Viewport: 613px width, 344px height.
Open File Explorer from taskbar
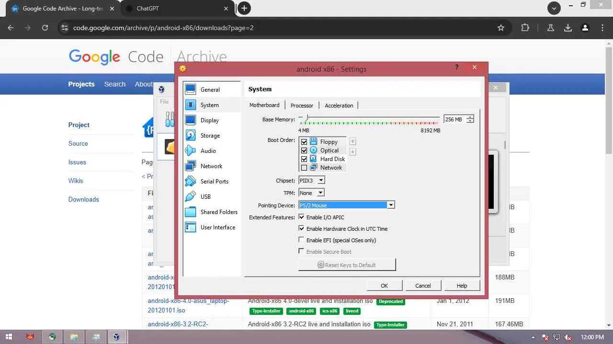(74, 337)
